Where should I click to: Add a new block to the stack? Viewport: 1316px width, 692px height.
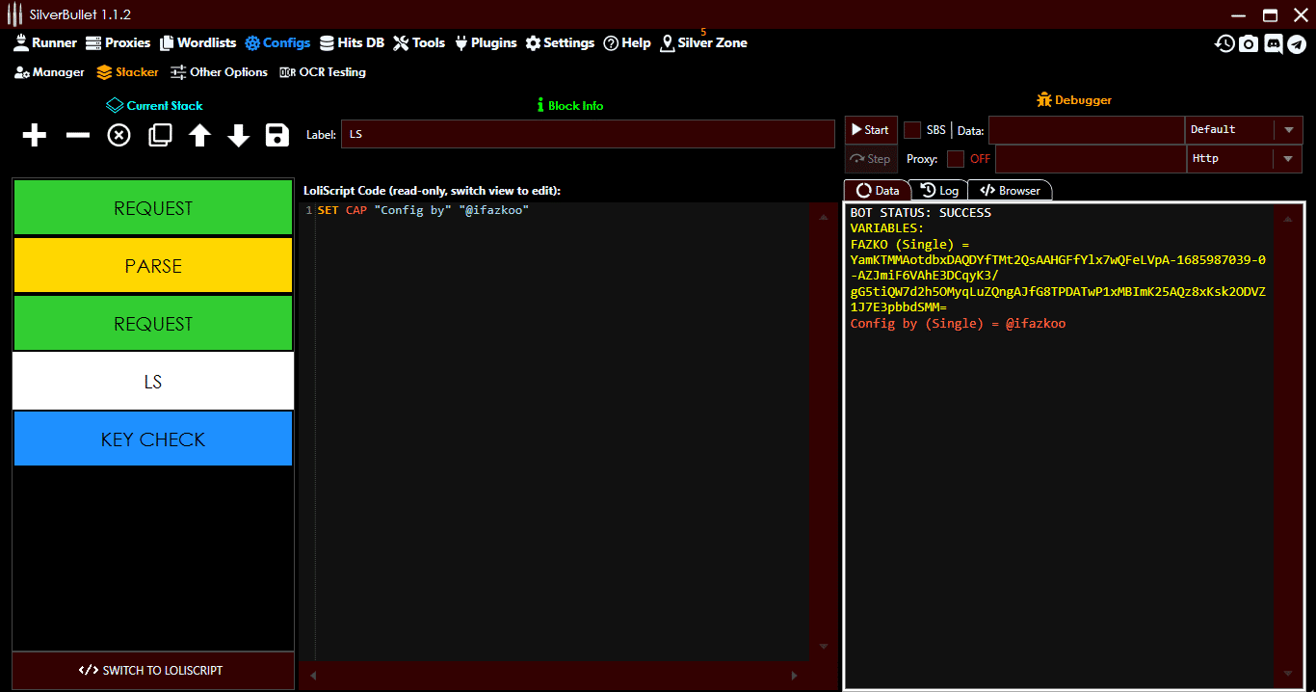coord(34,135)
